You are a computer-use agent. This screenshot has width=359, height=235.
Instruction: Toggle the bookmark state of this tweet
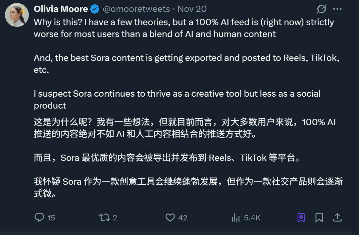click(319, 217)
